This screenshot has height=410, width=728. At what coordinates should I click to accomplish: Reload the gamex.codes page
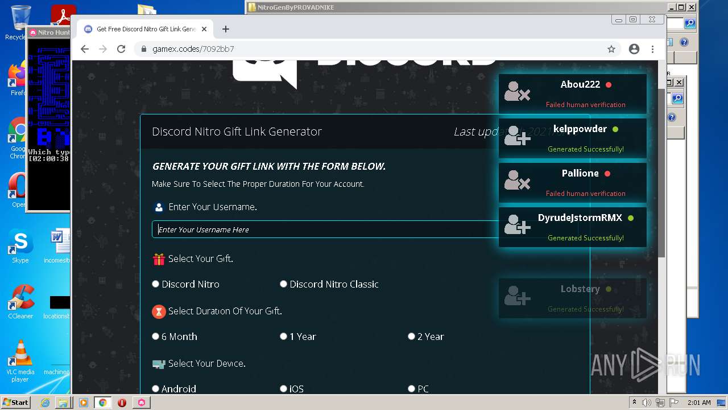click(x=121, y=49)
